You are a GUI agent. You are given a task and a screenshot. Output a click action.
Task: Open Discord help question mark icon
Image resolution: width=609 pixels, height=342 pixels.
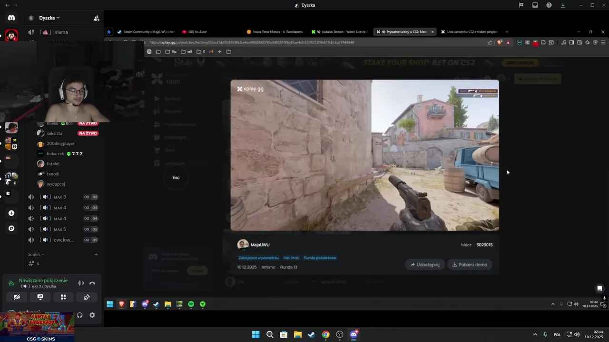coord(549,5)
